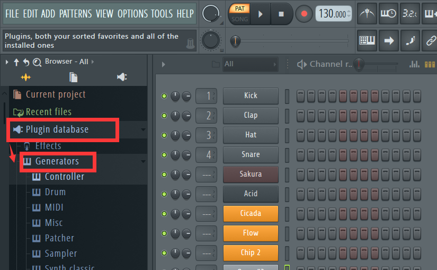Mute the Sakura channel green LED

point(164,175)
